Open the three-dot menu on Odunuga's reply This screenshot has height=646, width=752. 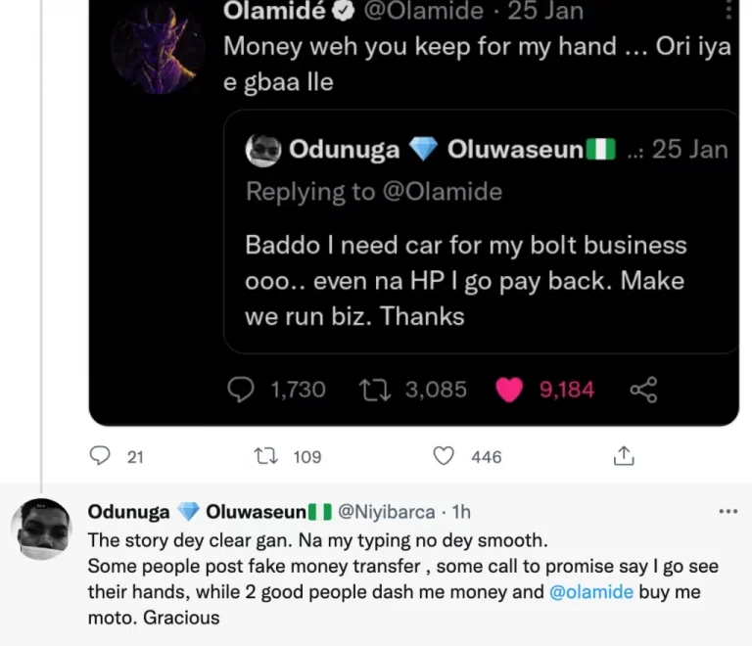click(728, 511)
